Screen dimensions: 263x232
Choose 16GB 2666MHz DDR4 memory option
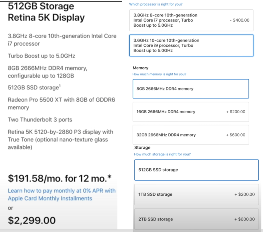tap(191, 112)
